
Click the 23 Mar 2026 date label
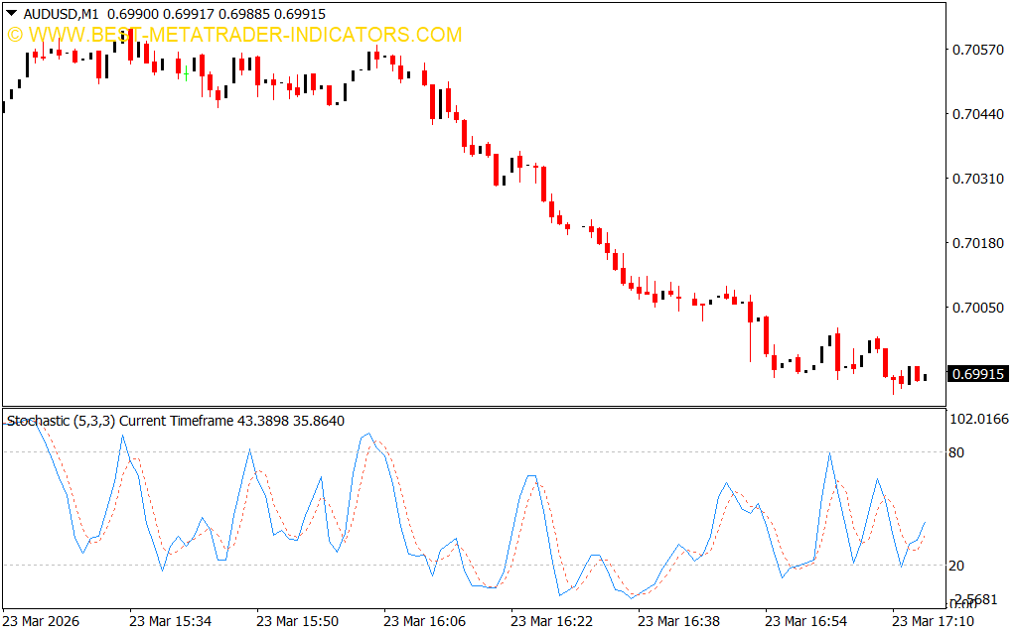pos(44,621)
